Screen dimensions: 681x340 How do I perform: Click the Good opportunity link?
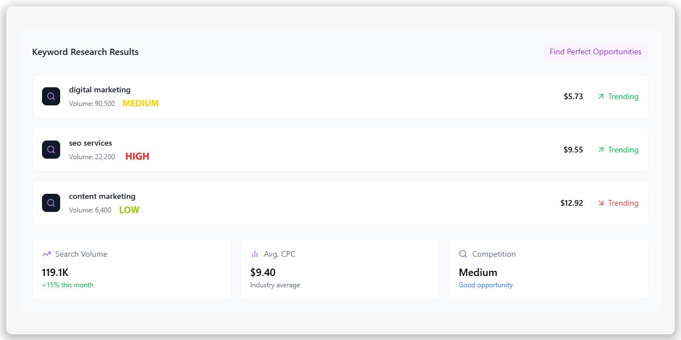[x=486, y=285]
